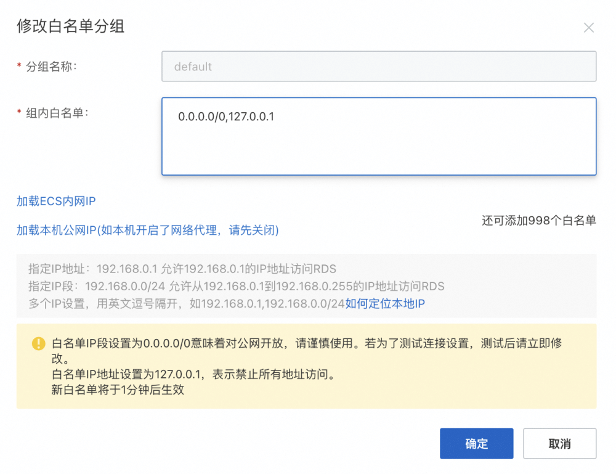Click the 分组名称 field showing default
The height and width of the screenshot is (474, 616).
coord(378,67)
